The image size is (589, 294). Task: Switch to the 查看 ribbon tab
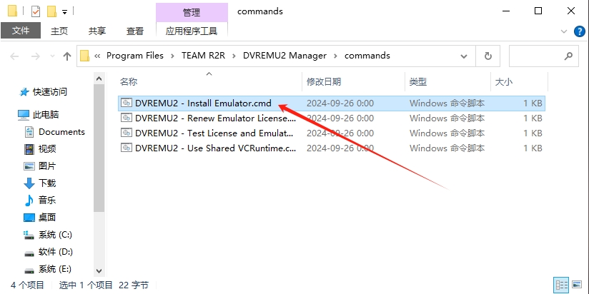click(135, 31)
